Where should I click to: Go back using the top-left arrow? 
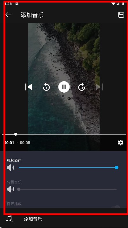click(x=8, y=15)
